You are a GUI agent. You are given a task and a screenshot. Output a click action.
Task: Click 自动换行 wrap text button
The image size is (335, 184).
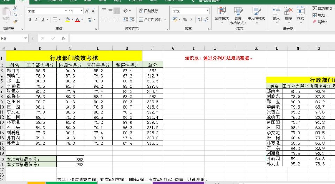coord(149,11)
